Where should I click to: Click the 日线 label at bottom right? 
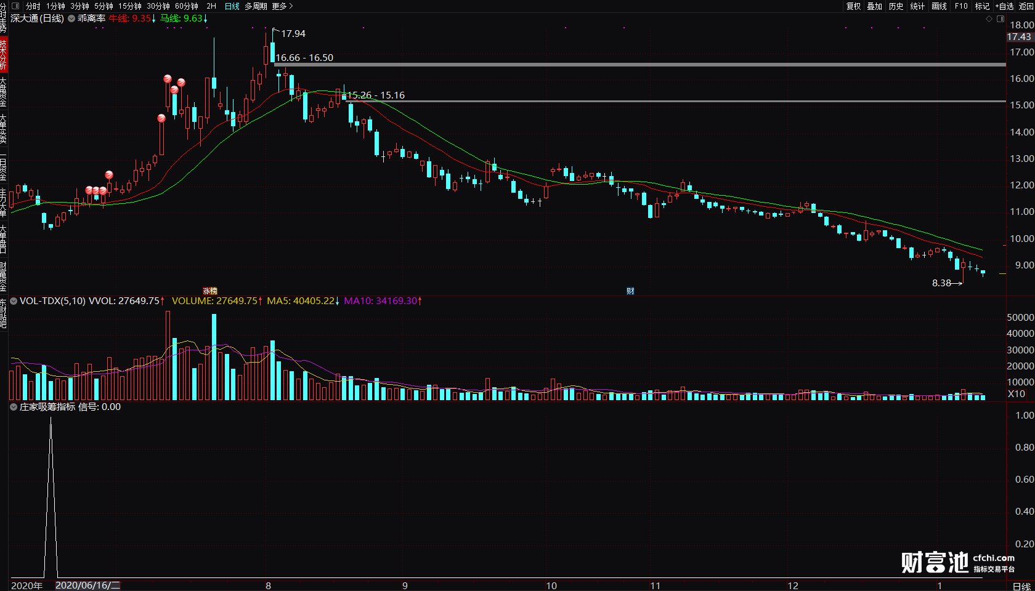point(1021,586)
